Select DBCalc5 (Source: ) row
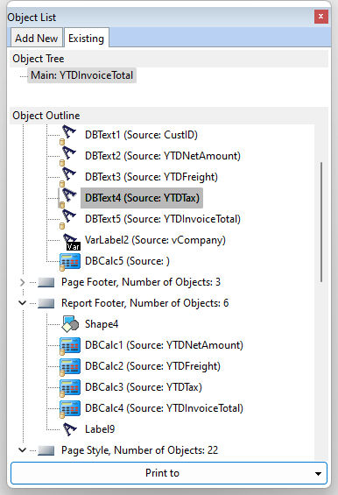Viewport: 338px width, 495px height. click(127, 261)
